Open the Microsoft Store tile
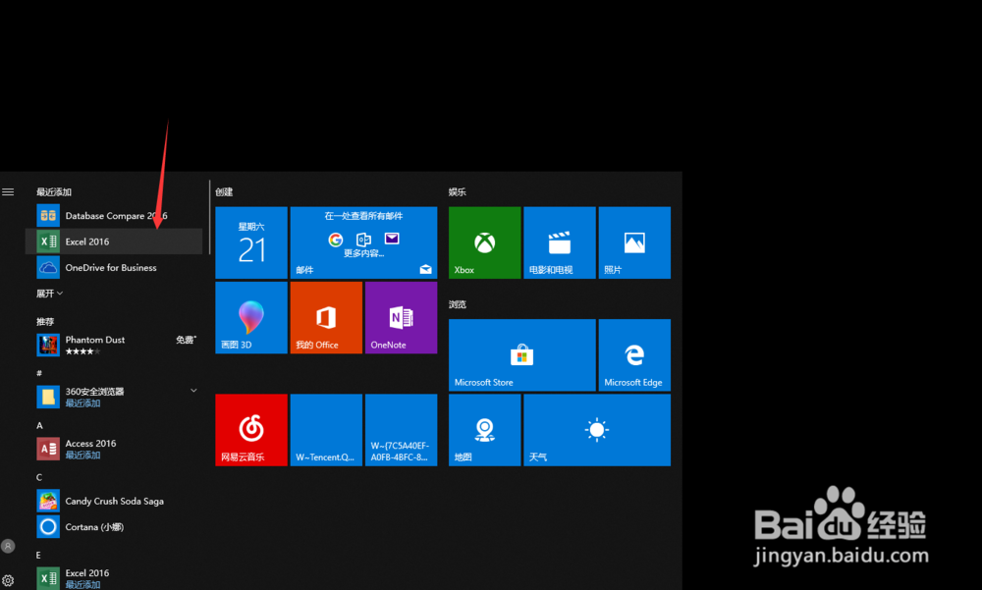 click(x=522, y=355)
